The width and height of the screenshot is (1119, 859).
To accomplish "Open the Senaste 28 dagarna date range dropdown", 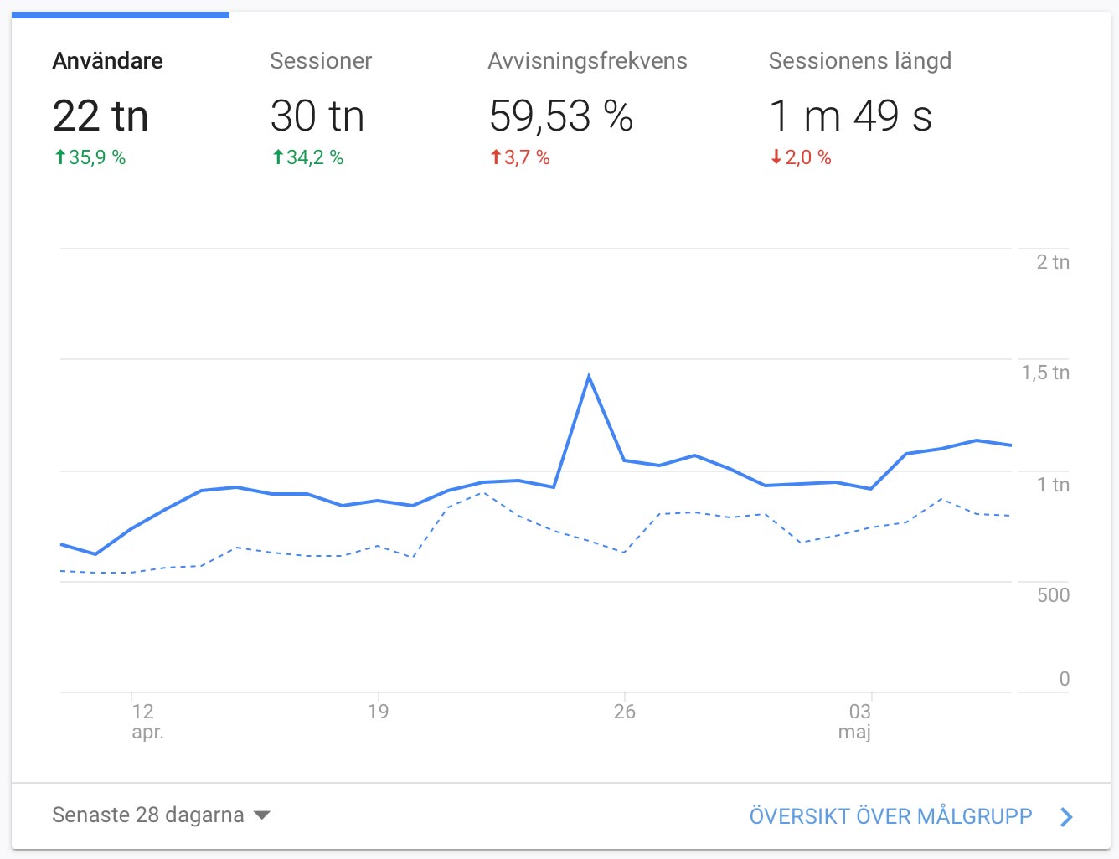I will tap(148, 815).
